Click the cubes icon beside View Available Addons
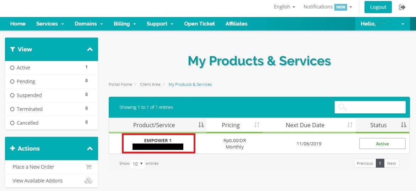Image resolution: width=416 pixels, height=191 pixels. point(88,181)
